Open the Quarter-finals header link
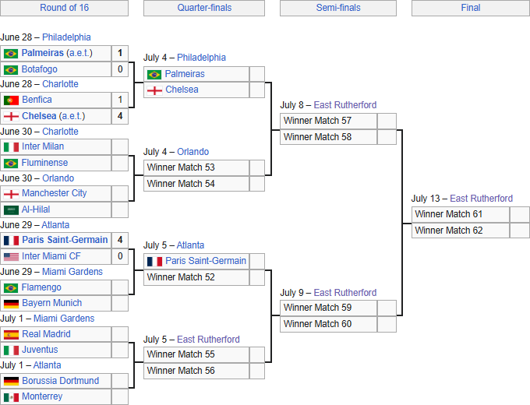The height and width of the screenshot is (405, 530). 204,8
